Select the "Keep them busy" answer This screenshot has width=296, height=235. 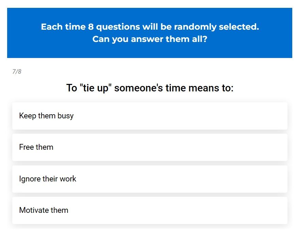tap(150, 116)
